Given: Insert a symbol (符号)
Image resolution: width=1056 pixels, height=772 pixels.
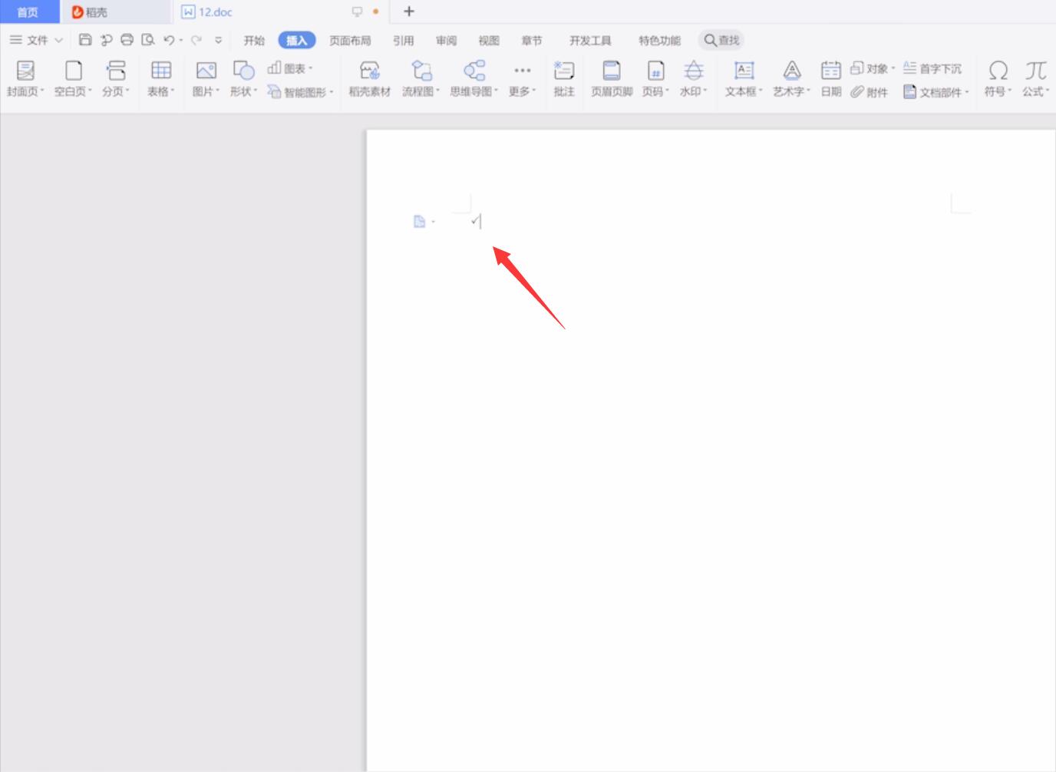Looking at the screenshot, I should pyautogui.click(x=998, y=79).
